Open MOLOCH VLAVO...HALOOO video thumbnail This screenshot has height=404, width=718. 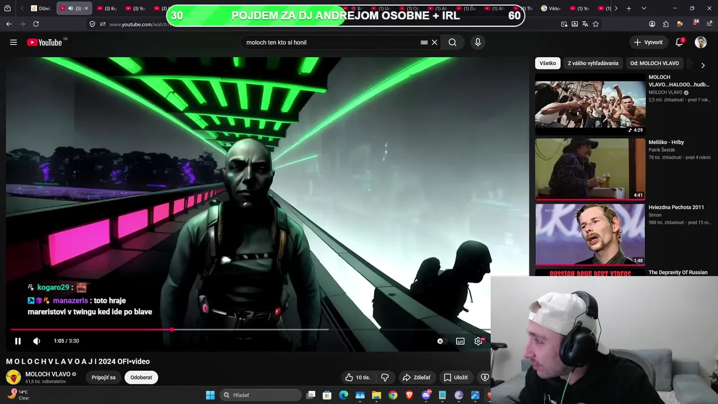[590, 104]
